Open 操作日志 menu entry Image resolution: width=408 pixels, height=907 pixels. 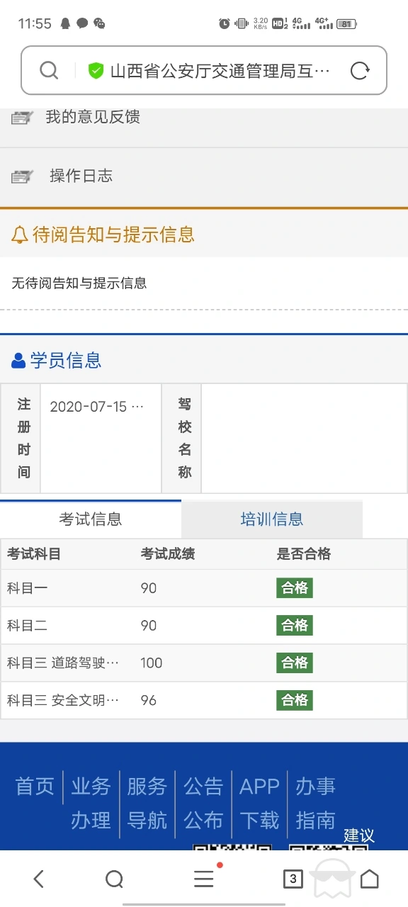point(204,176)
